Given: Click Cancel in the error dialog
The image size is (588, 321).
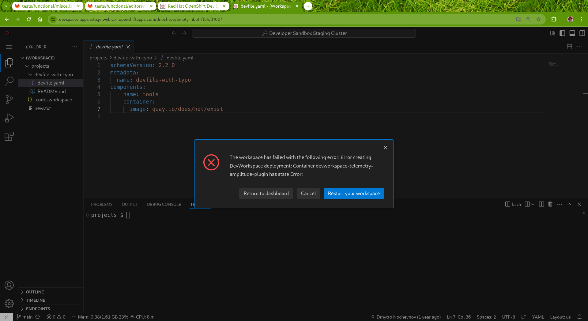Looking at the screenshot, I should 308,194.
